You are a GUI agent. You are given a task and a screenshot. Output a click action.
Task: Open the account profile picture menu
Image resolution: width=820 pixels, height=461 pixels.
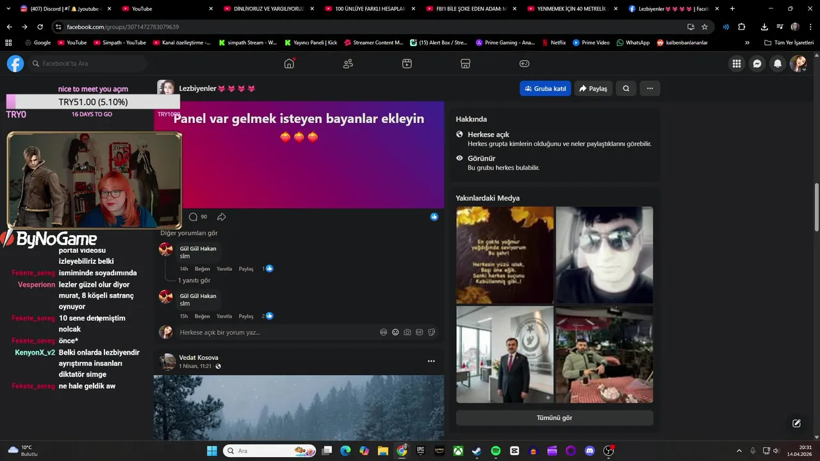pyautogui.click(x=798, y=63)
